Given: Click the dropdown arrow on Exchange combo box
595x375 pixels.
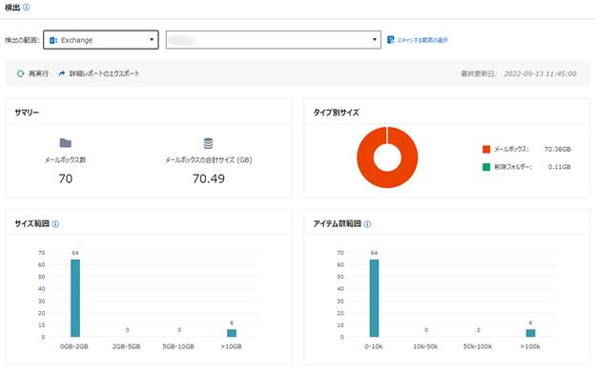Looking at the screenshot, I should pyautogui.click(x=152, y=40).
